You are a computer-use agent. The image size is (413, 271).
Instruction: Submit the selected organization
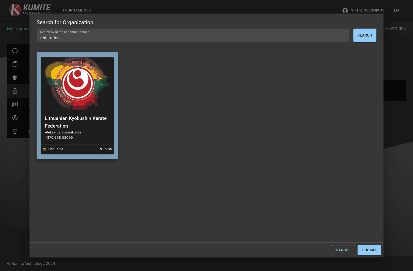(369, 250)
